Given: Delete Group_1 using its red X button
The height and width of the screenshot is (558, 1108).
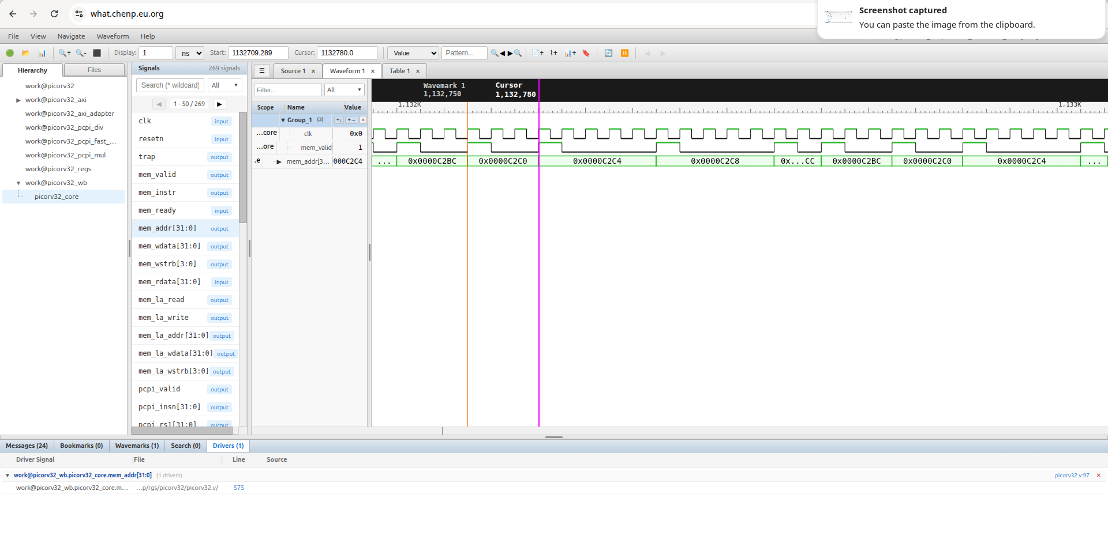Looking at the screenshot, I should pos(363,120).
